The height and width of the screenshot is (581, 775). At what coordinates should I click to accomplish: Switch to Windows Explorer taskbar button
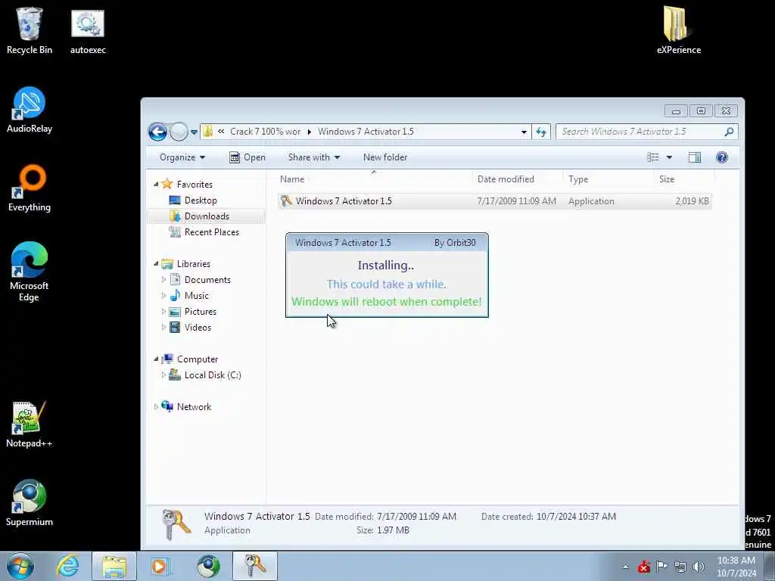point(114,566)
